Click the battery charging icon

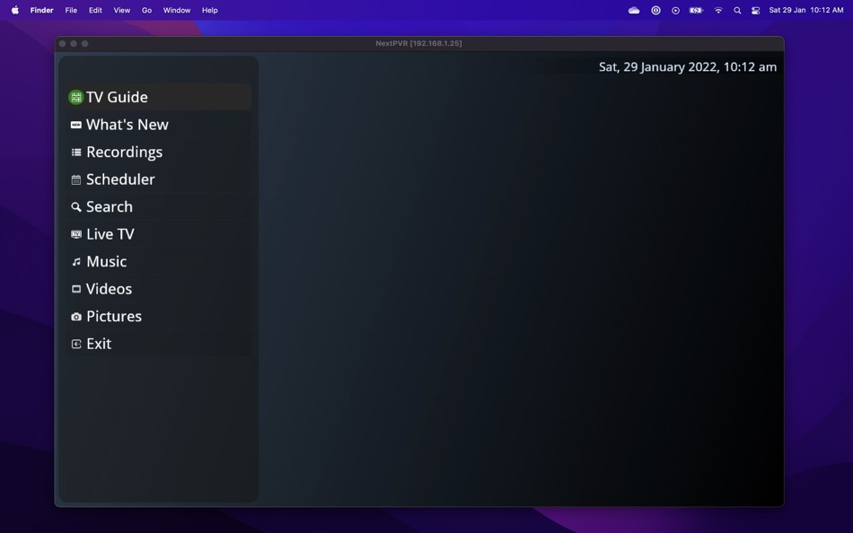697,11
